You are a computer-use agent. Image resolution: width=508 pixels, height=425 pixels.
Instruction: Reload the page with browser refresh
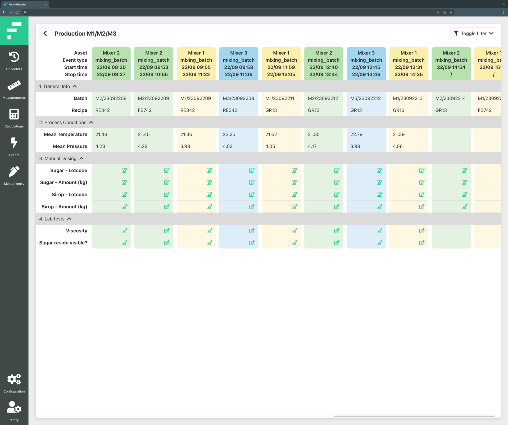(x=17, y=12)
